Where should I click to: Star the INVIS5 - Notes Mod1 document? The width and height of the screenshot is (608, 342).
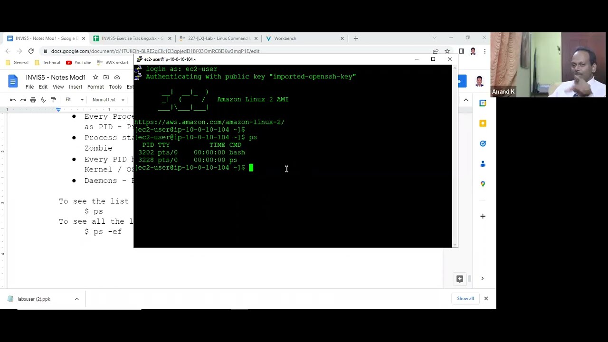[x=95, y=77]
